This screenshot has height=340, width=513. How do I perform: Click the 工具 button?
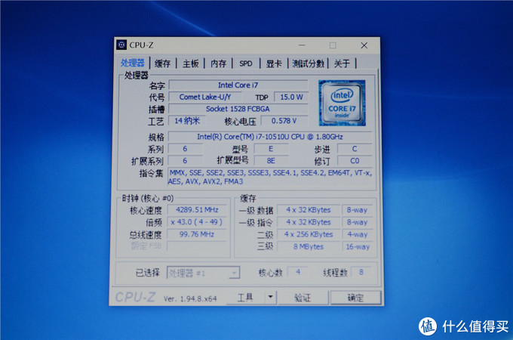[245, 297]
